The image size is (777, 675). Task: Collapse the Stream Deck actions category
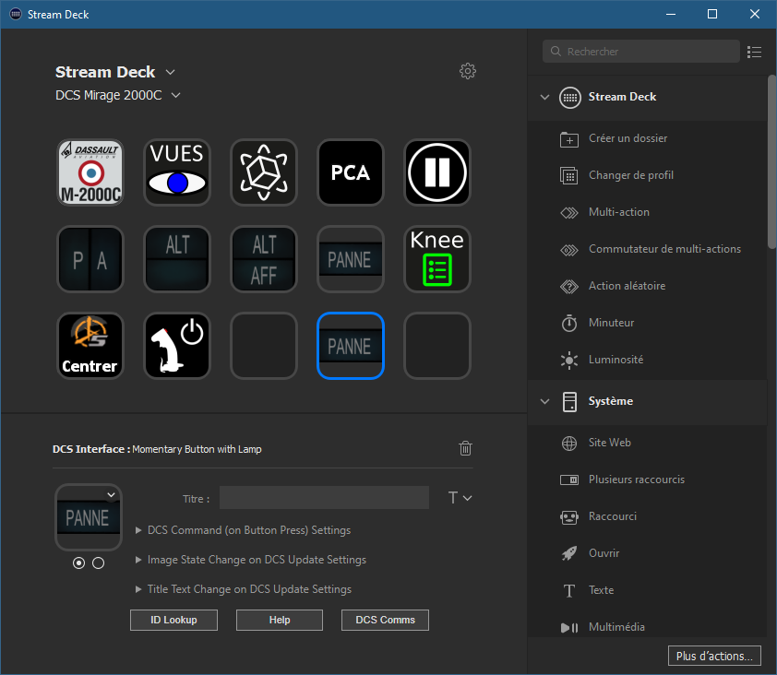point(545,97)
